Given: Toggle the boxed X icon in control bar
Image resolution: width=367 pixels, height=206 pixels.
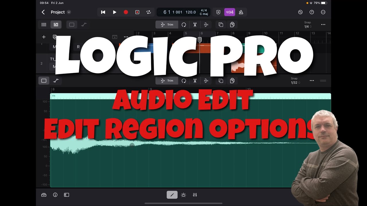Looking at the screenshot, I should pyautogui.click(x=218, y=12).
